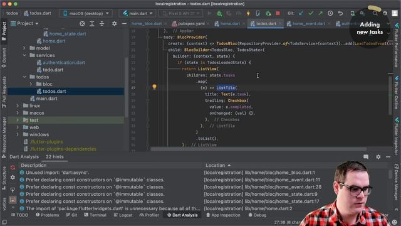Switch to pubspec.yaml editor tab
Screen dimensions: 401x226
pos(190,24)
